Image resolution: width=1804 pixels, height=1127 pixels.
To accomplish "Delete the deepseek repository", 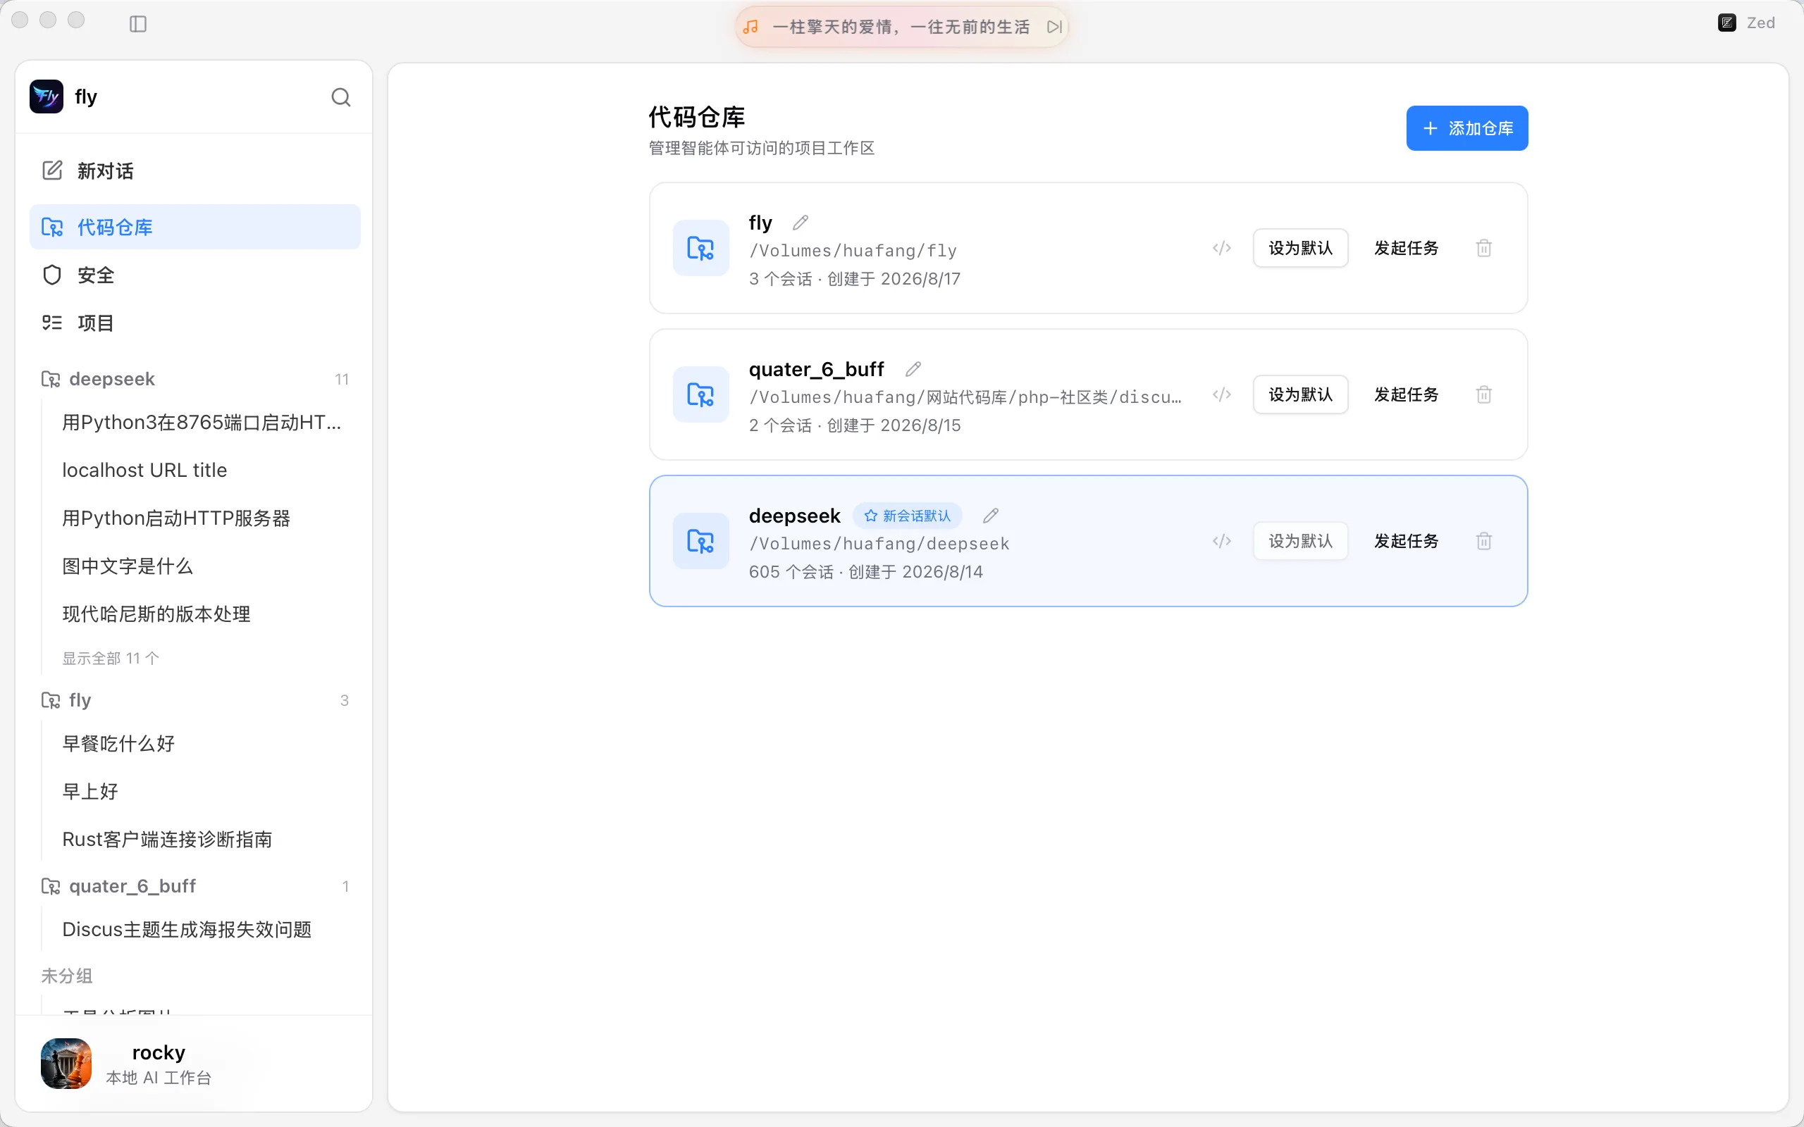I will [x=1484, y=541].
